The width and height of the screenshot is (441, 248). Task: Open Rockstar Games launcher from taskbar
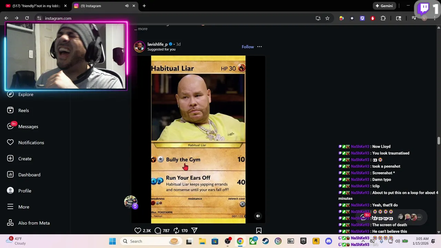click(316, 241)
